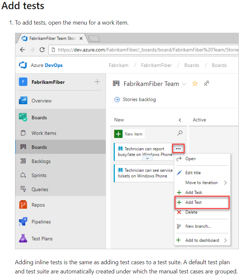
Task: Click the last Boards breadcrumb
Action: pyautogui.click(x=219, y=65)
